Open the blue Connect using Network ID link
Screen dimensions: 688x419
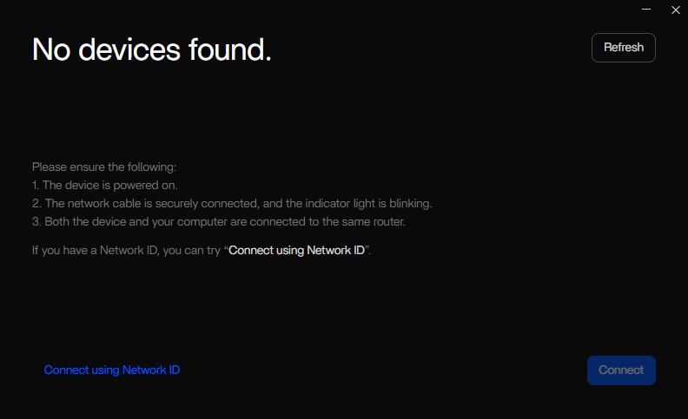point(112,370)
